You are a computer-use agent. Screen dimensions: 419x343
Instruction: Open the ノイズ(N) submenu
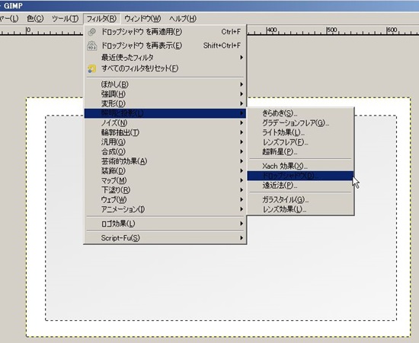[x=165, y=123]
